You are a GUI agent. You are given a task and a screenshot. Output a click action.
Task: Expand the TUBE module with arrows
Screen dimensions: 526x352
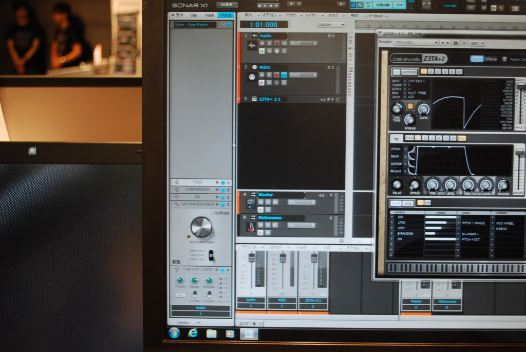pyautogui.click(x=229, y=182)
